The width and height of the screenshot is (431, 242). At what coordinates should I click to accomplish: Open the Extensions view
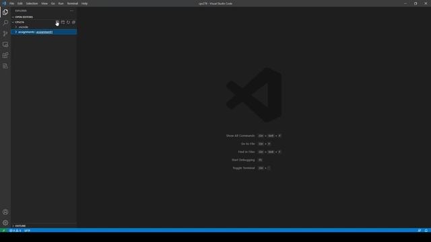pos(5,55)
